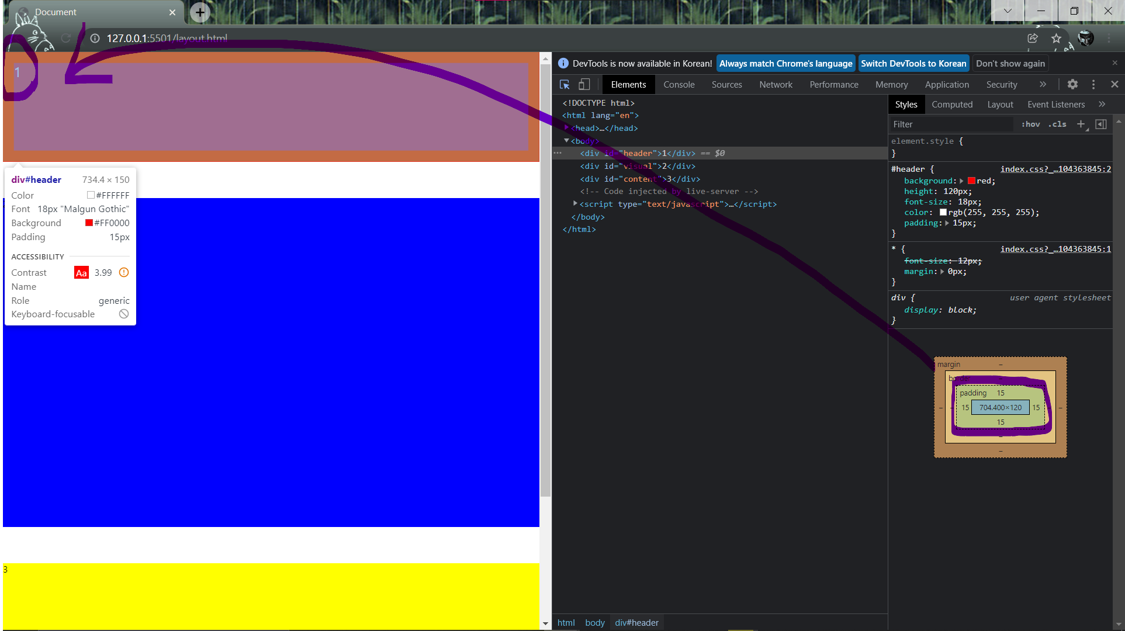Activate the inspect element picker icon
The width and height of the screenshot is (1125, 631).
(x=565, y=85)
